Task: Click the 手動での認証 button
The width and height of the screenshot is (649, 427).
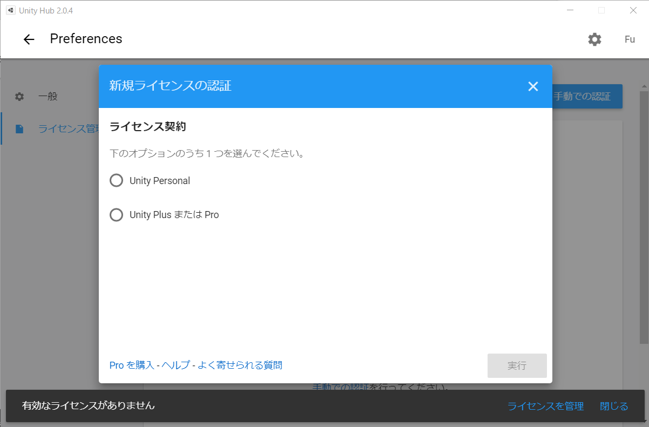Action: click(x=587, y=97)
